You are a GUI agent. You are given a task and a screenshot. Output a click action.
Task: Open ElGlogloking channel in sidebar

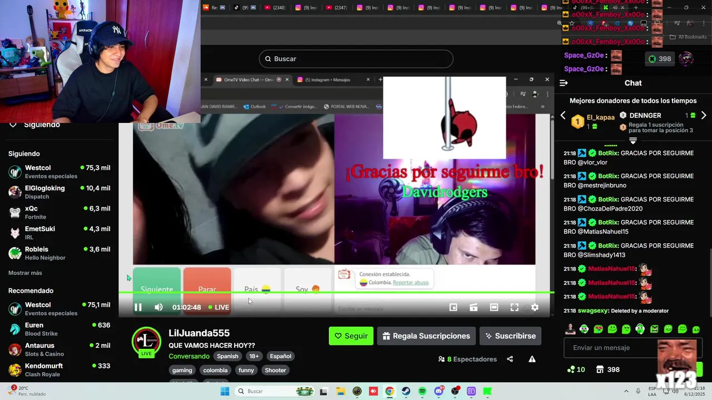coord(59,192)
